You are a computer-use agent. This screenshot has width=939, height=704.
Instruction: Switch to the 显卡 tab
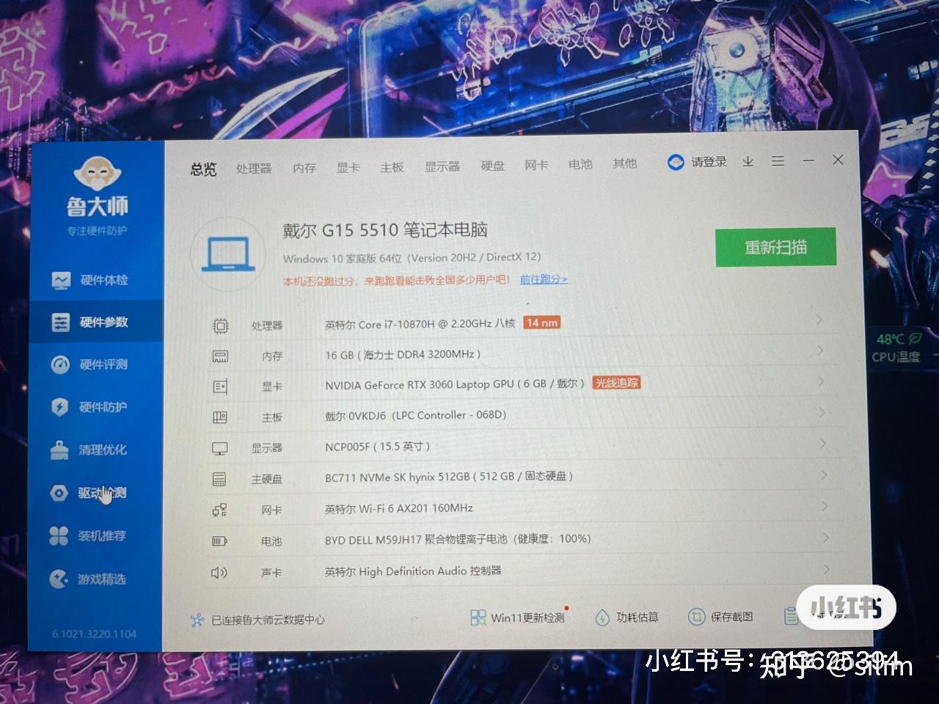coord(348,166)
